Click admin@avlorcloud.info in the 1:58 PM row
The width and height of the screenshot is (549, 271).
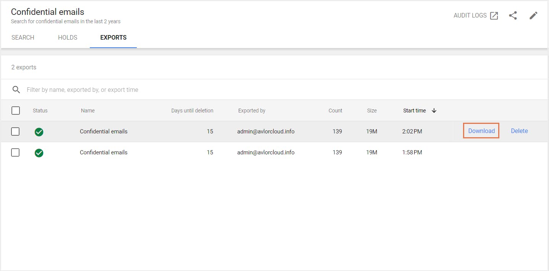coord(266,152)
